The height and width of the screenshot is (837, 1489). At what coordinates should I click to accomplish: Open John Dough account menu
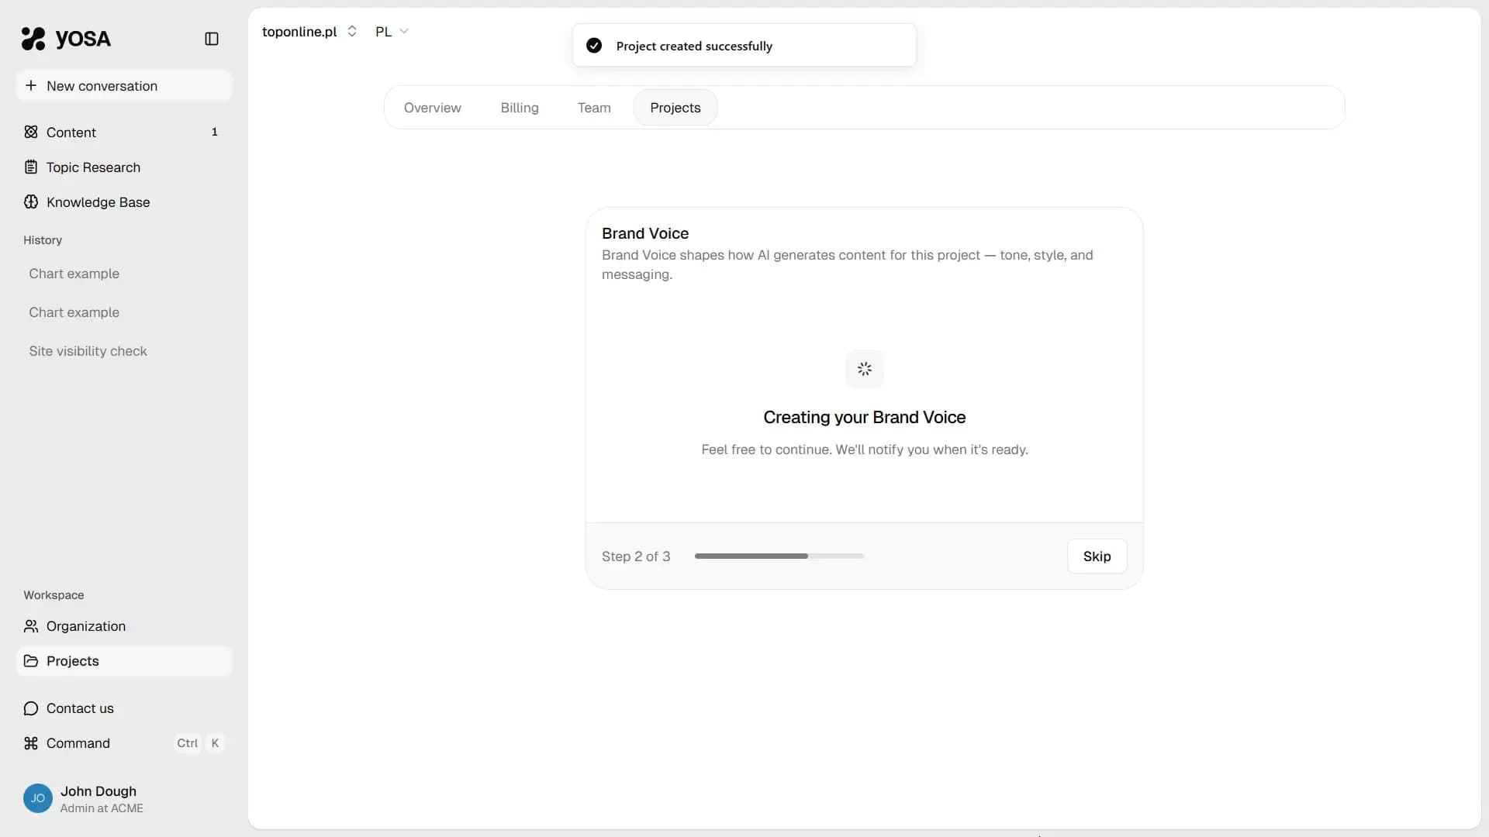pos(84,798)
